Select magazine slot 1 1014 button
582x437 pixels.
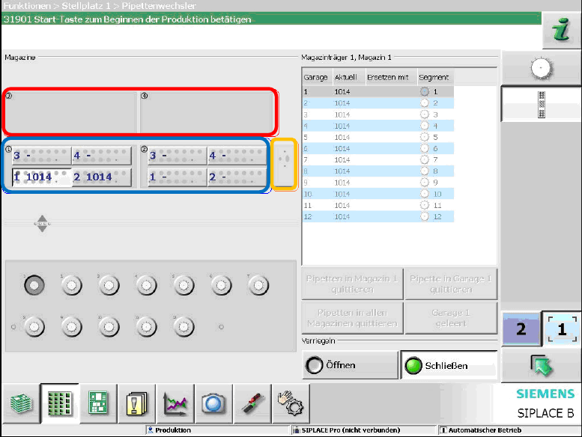click(x=41, y=177)
